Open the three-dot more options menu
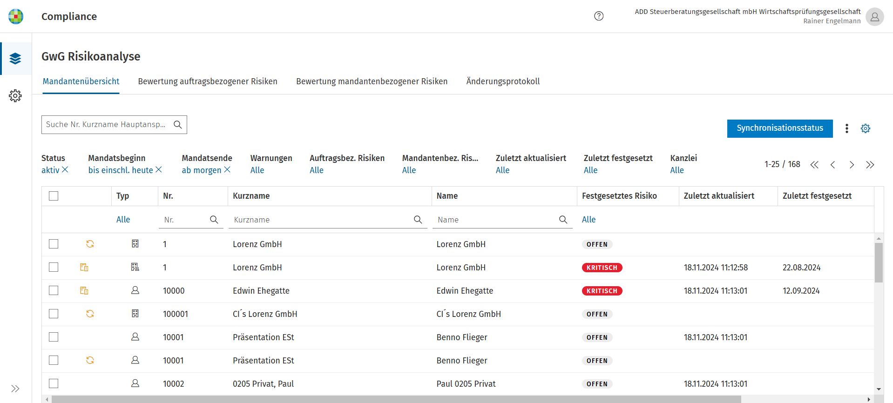 pyautogui.click(x=847, y=128)
